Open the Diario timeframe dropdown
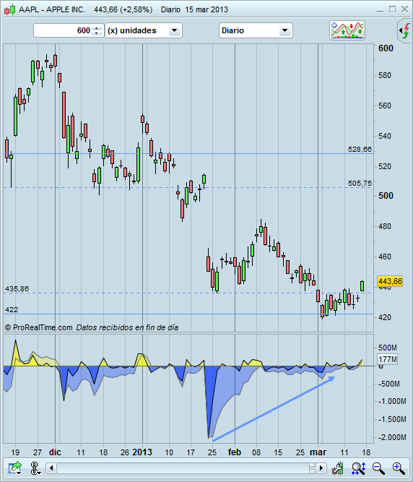 tap(256, 30)
